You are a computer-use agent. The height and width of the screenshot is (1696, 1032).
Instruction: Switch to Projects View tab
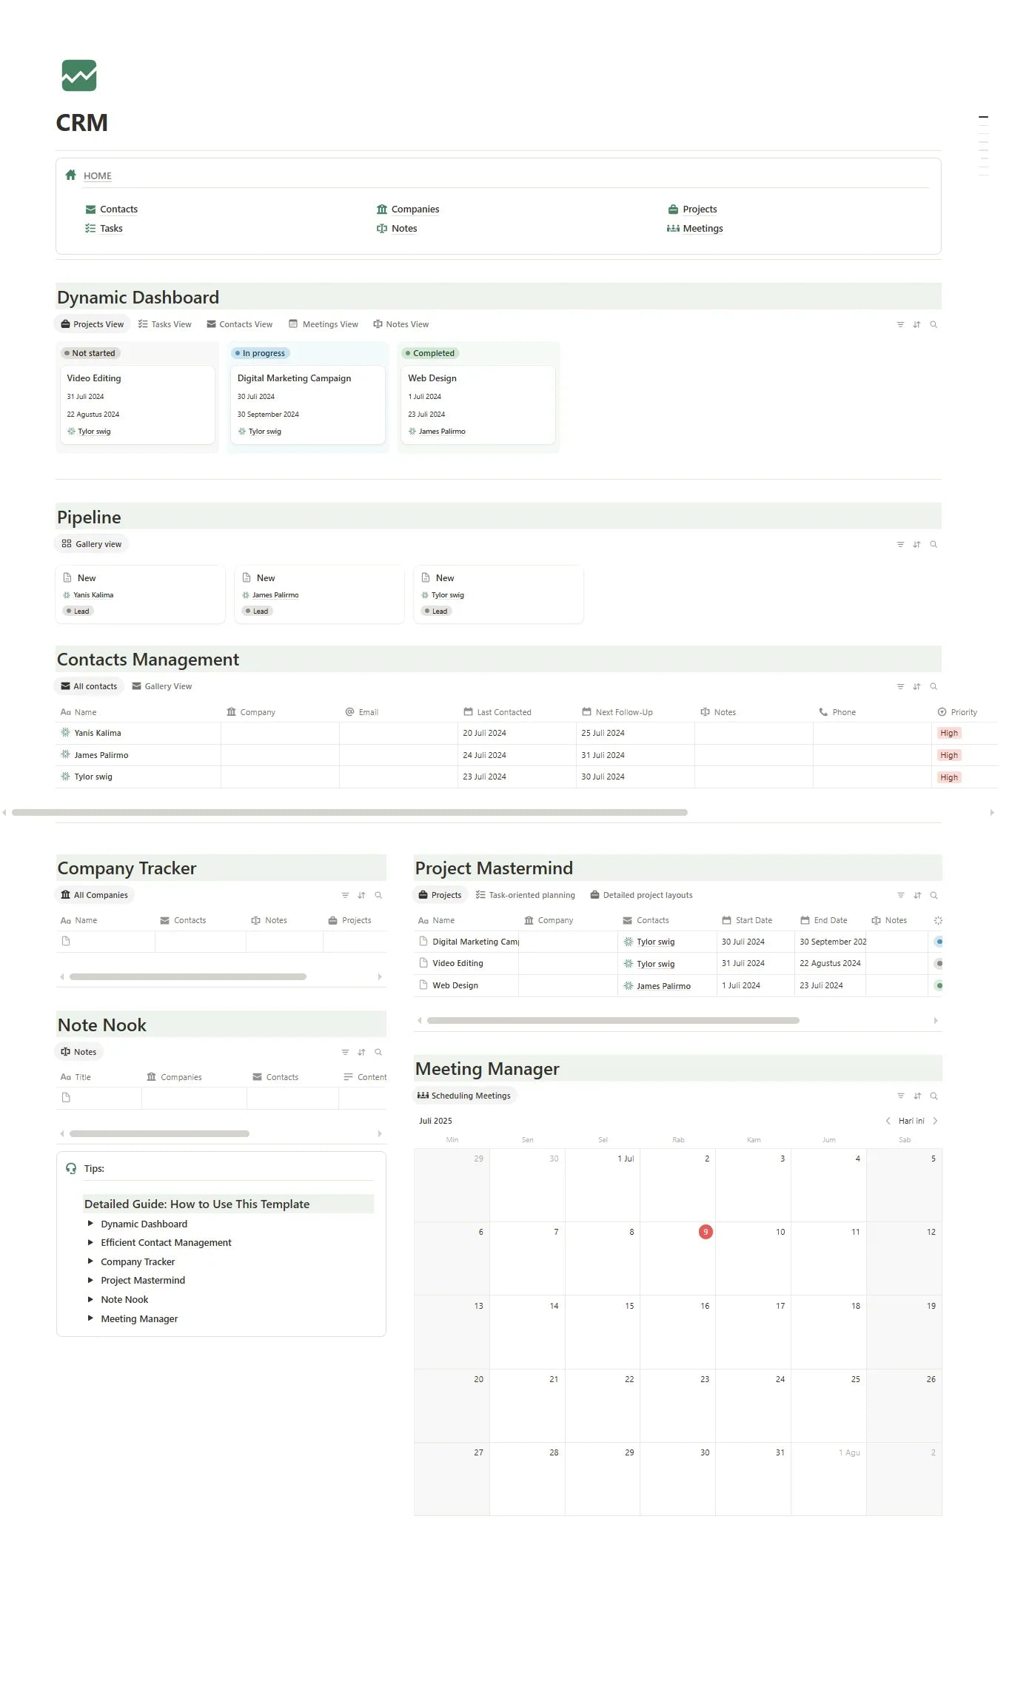(93, 324)
